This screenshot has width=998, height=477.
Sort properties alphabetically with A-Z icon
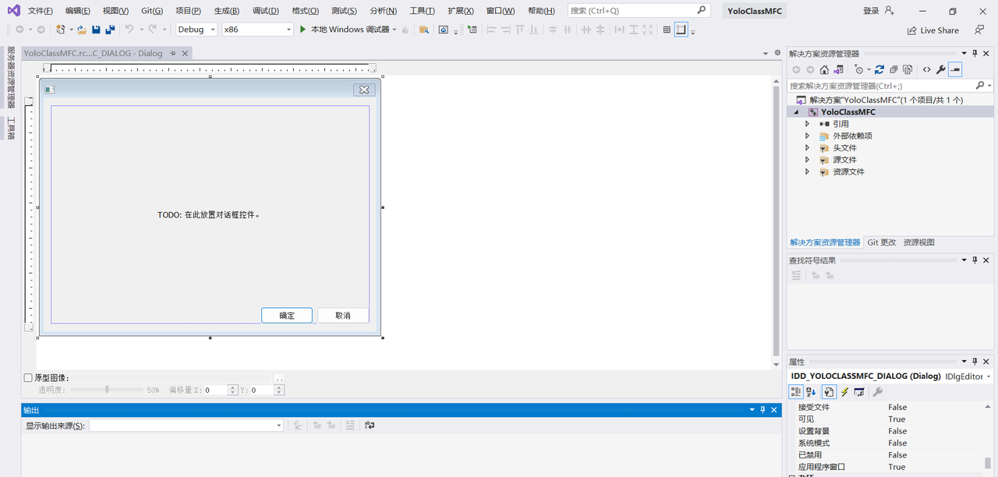click(811, 392)
